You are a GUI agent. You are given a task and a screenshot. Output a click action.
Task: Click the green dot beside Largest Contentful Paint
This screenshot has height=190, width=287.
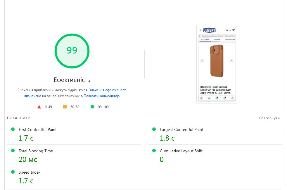pyautogui.click(x=154, y=129)
